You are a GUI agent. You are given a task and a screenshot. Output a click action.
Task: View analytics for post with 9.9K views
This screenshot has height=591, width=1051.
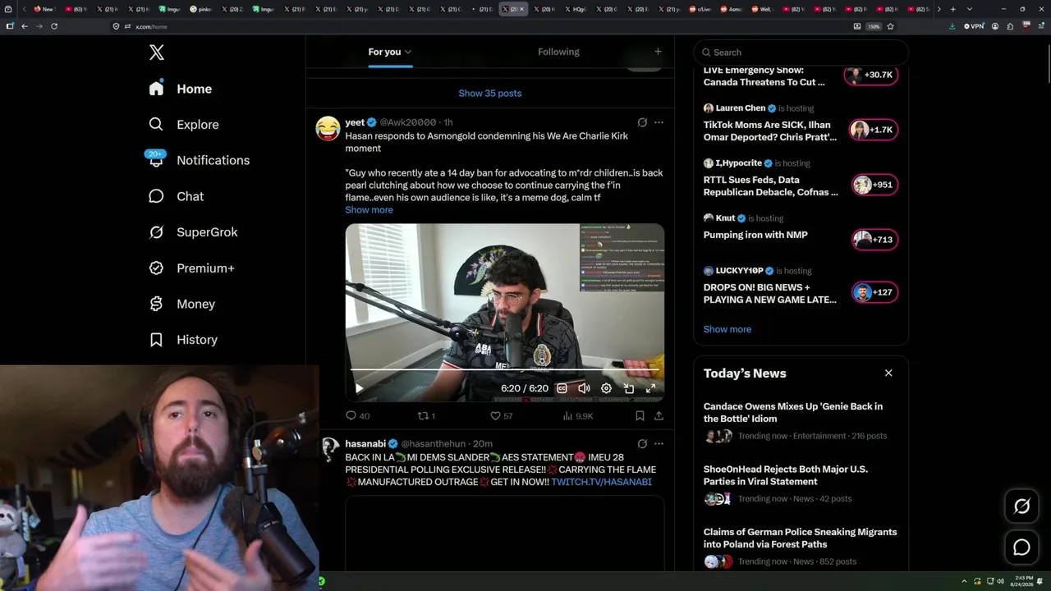[x=578, y=416]
